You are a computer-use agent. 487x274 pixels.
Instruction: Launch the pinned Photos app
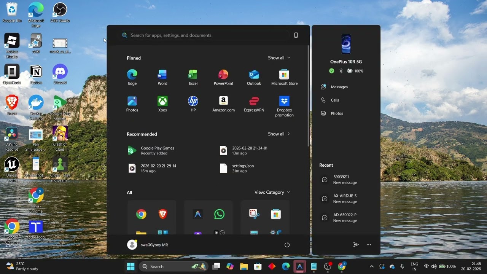point(132,104)
